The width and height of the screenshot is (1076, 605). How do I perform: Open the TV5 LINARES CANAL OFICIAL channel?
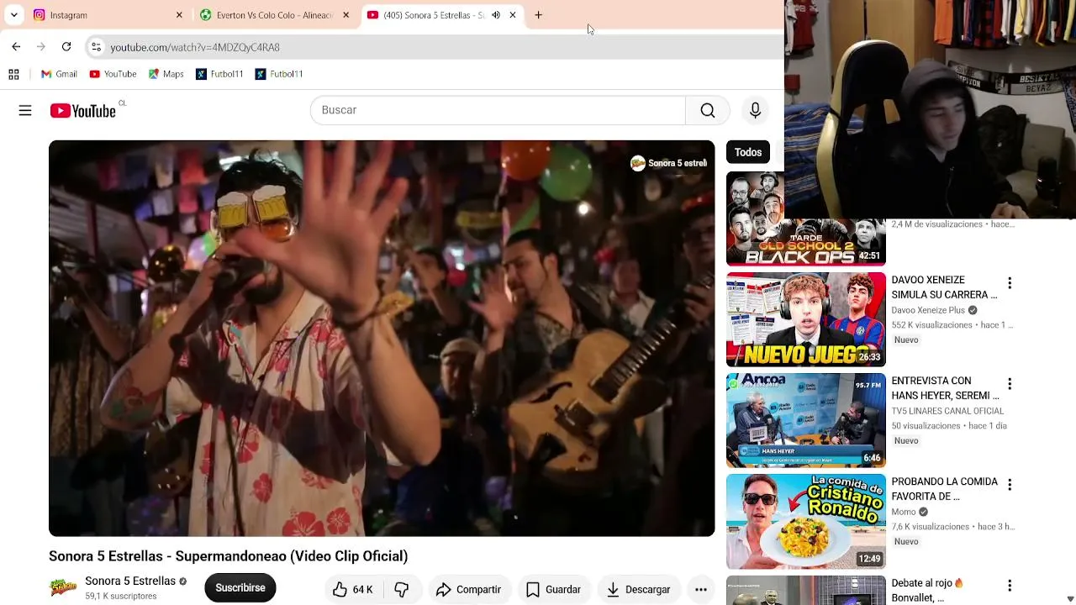947,411
